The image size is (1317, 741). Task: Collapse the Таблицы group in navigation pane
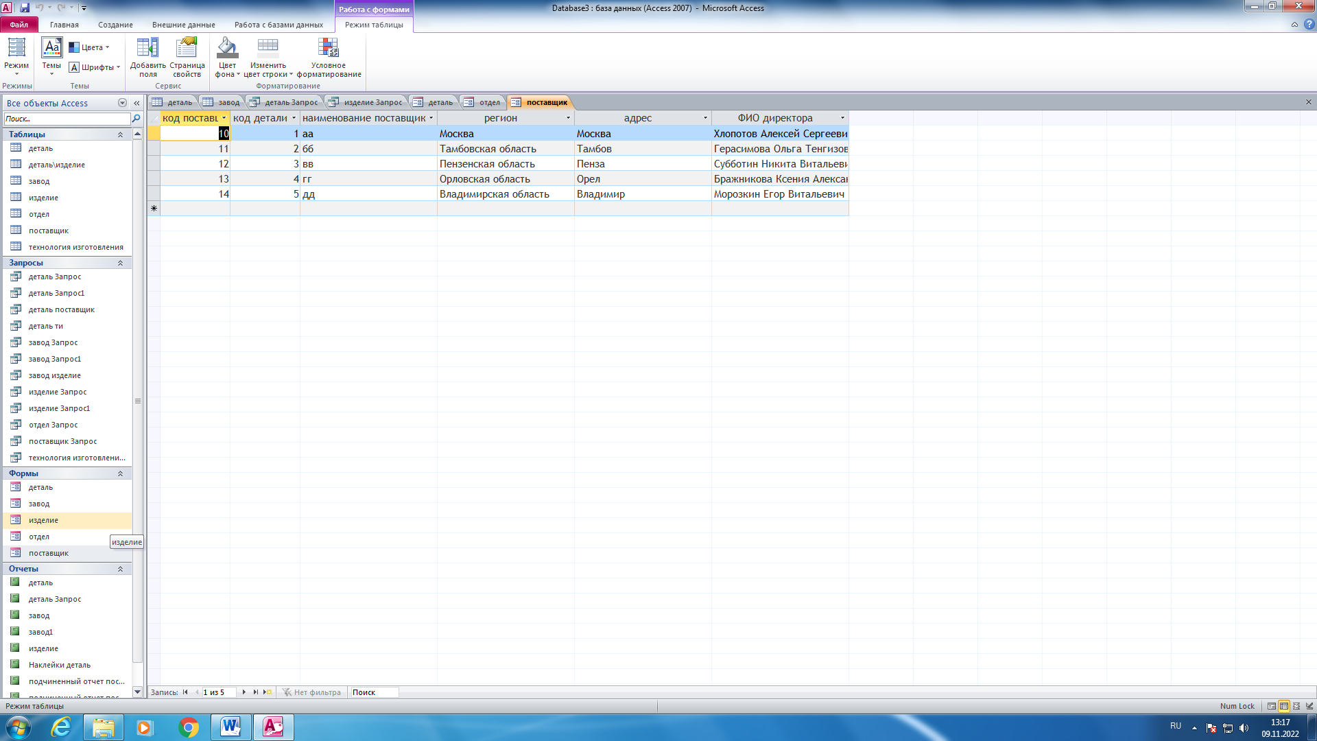(x=120, y=134)
